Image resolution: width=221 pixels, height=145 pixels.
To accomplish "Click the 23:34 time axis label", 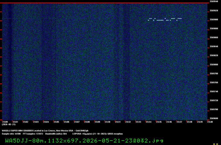I will [149, 122].
